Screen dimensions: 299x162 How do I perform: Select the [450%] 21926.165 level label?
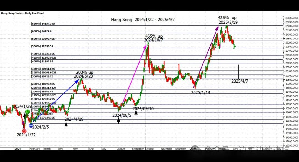point(43,54)
